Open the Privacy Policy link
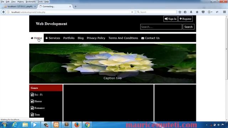 [96, 38]
